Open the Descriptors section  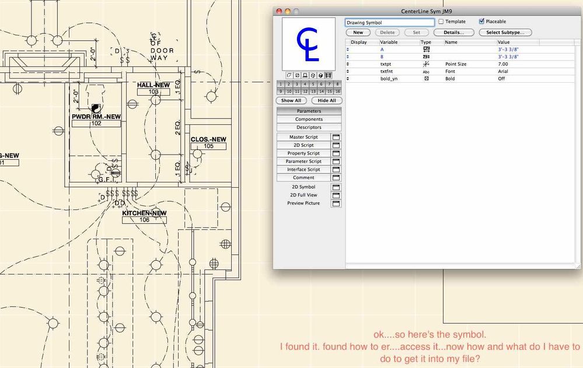pos(309,127)
